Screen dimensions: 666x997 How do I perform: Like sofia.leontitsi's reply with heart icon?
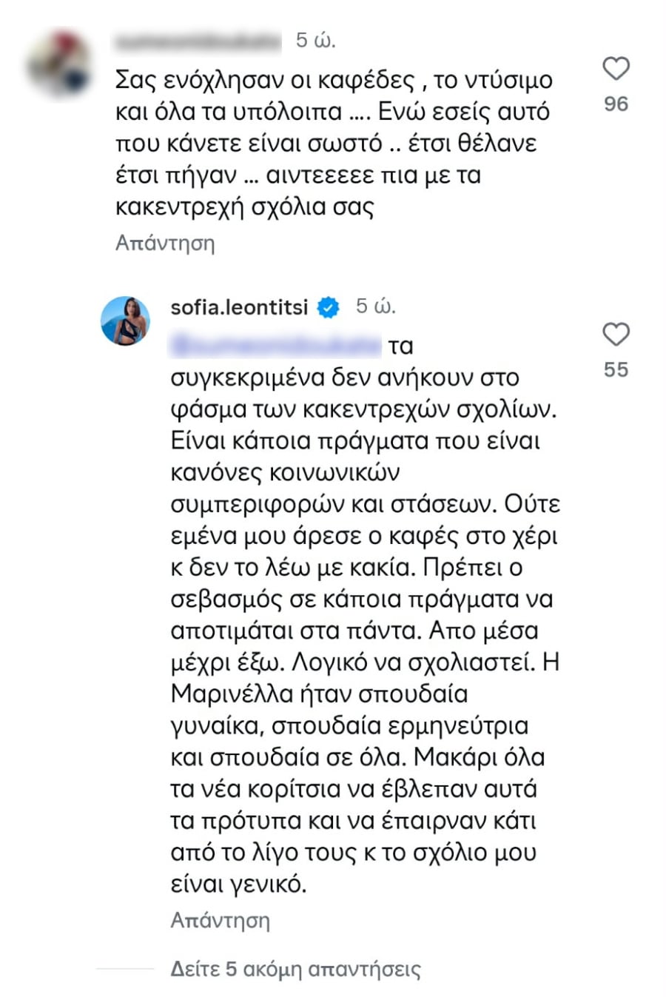click(x=616, y=335)
